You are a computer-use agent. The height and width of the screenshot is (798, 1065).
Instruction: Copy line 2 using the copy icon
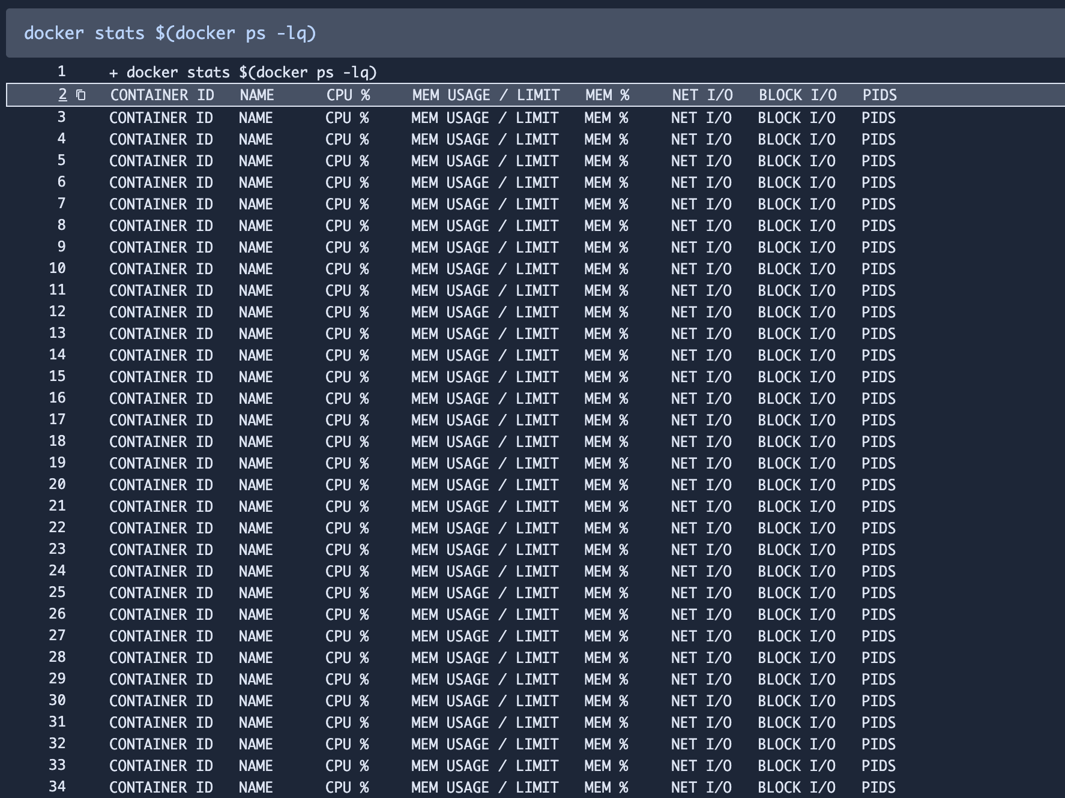click(x=81, y=95)
